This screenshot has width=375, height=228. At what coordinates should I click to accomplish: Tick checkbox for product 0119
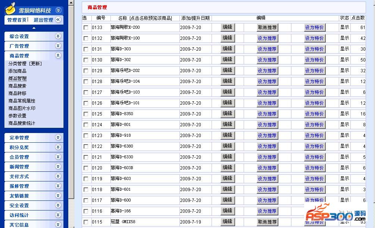86,179
